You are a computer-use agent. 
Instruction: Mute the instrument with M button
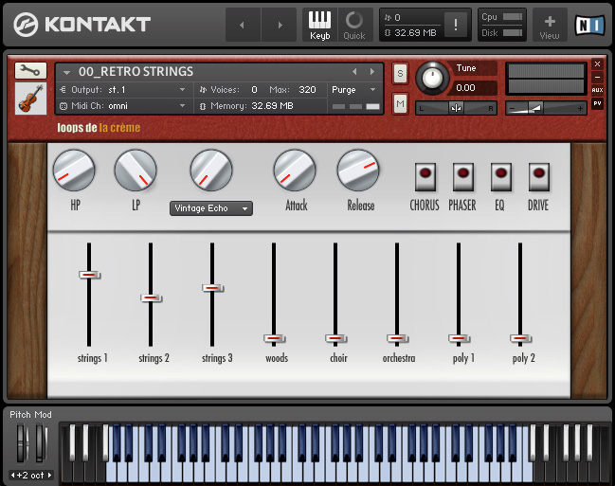(x=400, y=102)
